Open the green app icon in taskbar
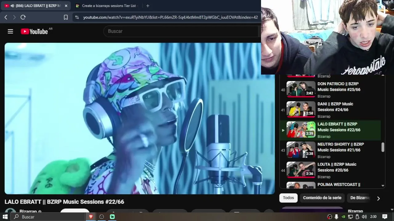This screenshot has width=394, height=221. 112,217
